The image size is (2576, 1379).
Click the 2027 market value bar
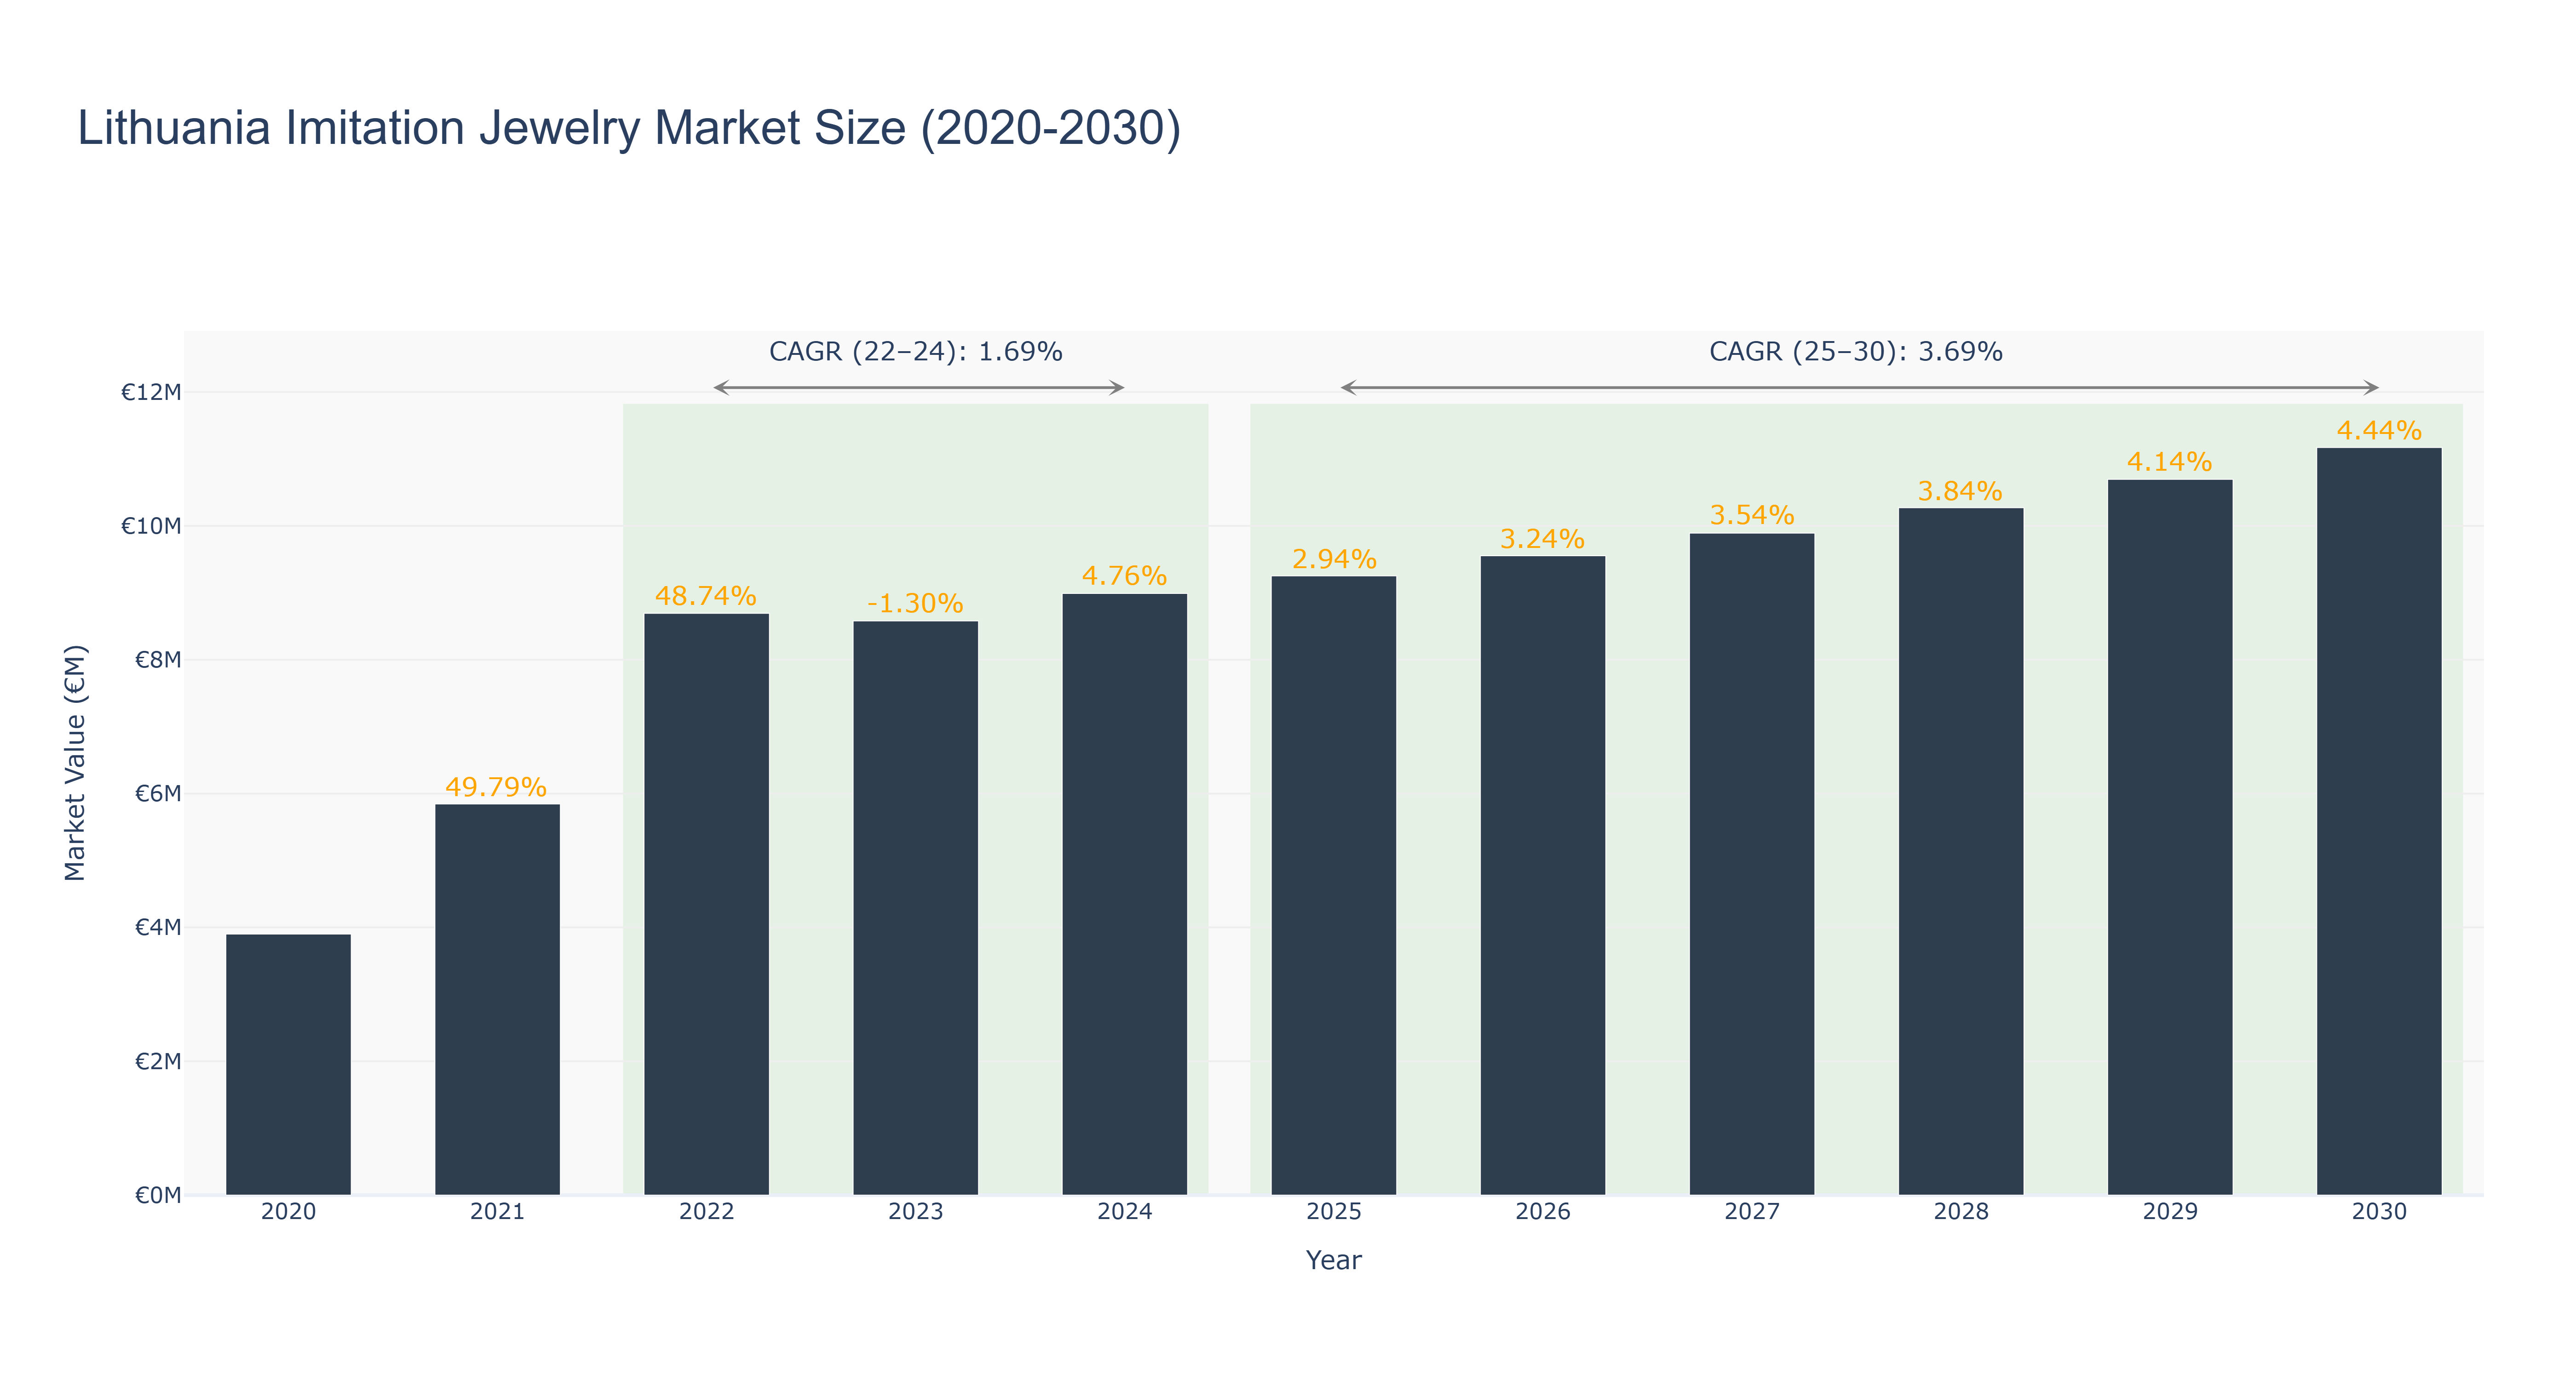coord(1751,864)
